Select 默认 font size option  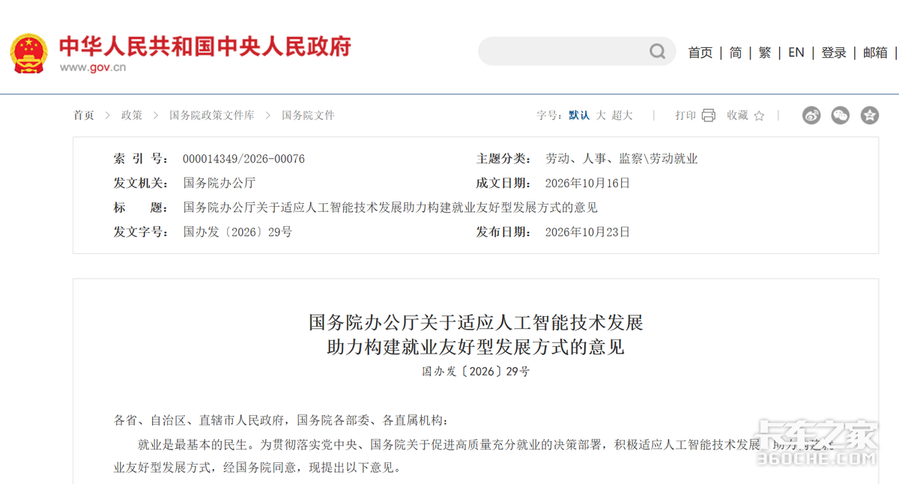coord(579,115)
